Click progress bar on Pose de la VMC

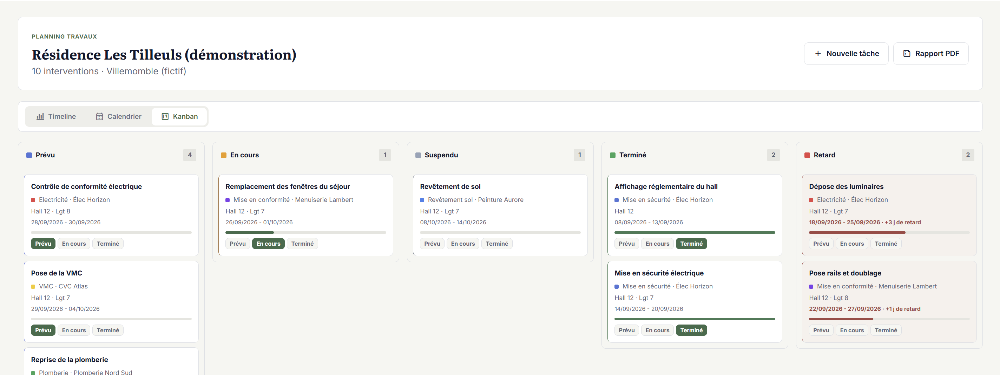tap(111, 319)
